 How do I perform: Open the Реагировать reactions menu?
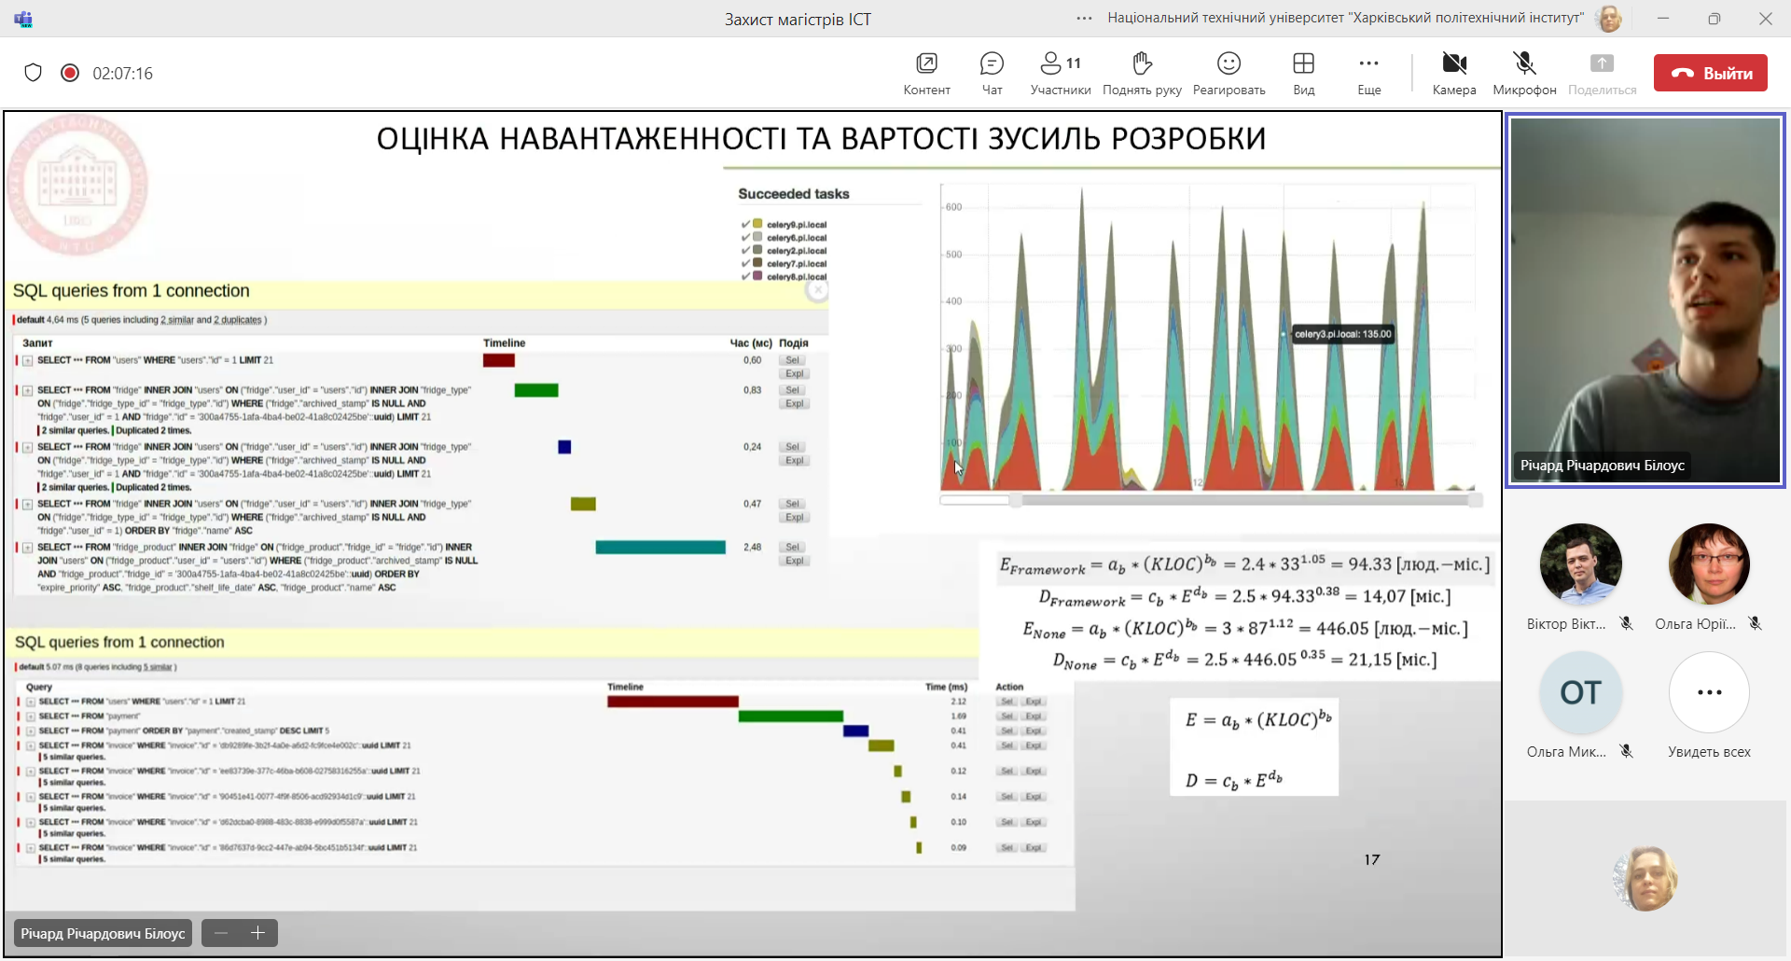(x=1229, y=73)
